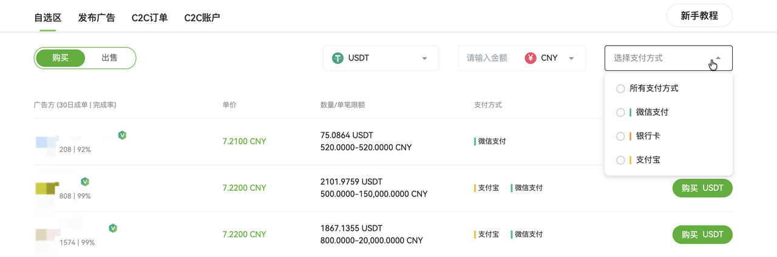The height and width of the screenshot is (257, 777).
Task: Click the 请输入金额 amount input field
Action: [x=487, y=58]
